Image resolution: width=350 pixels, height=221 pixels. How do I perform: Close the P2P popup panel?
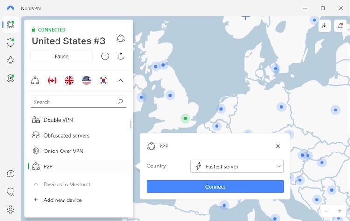coord(278,146)
